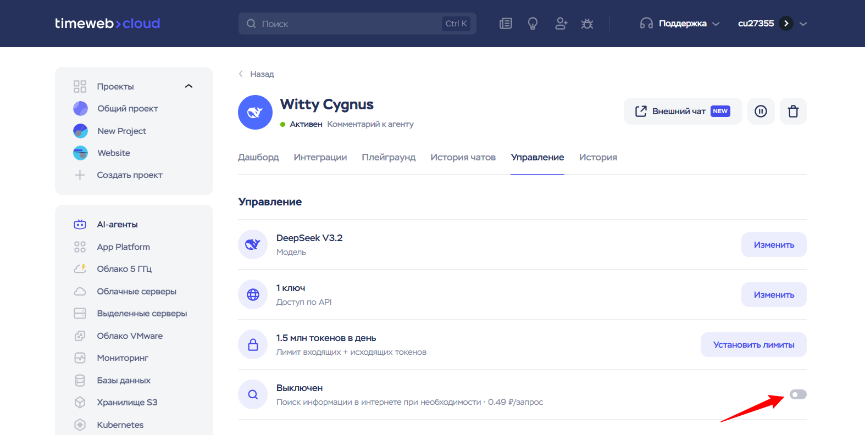Open the add-user referral icon

tap(561, 24)
